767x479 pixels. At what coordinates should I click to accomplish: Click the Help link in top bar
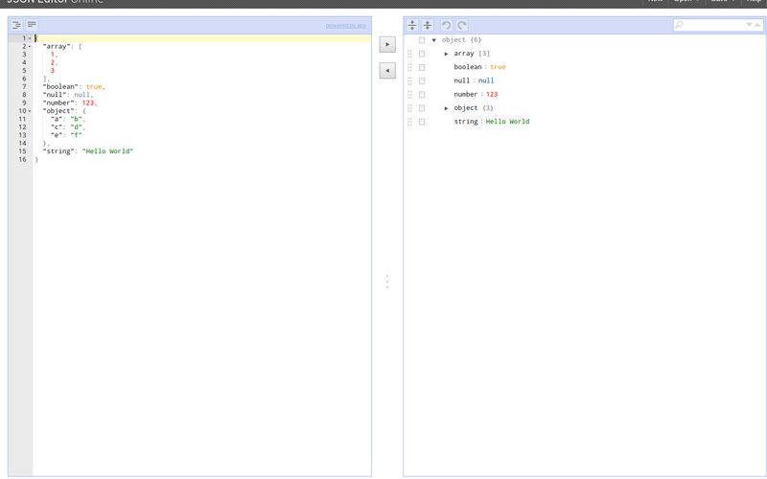click(x=754, y=1)
